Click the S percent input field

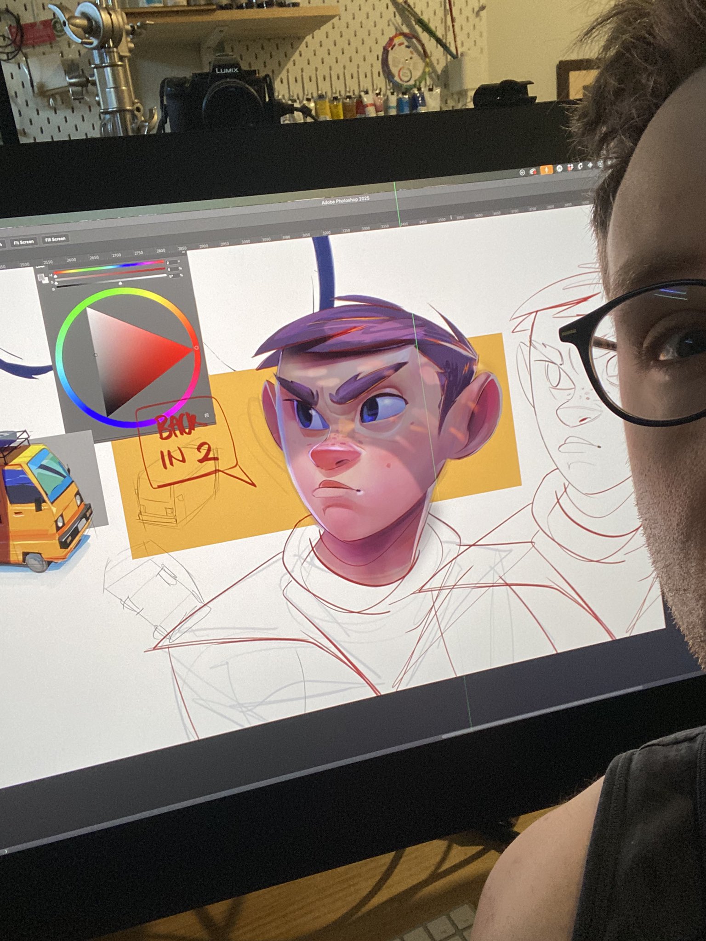tap(173, 269)
